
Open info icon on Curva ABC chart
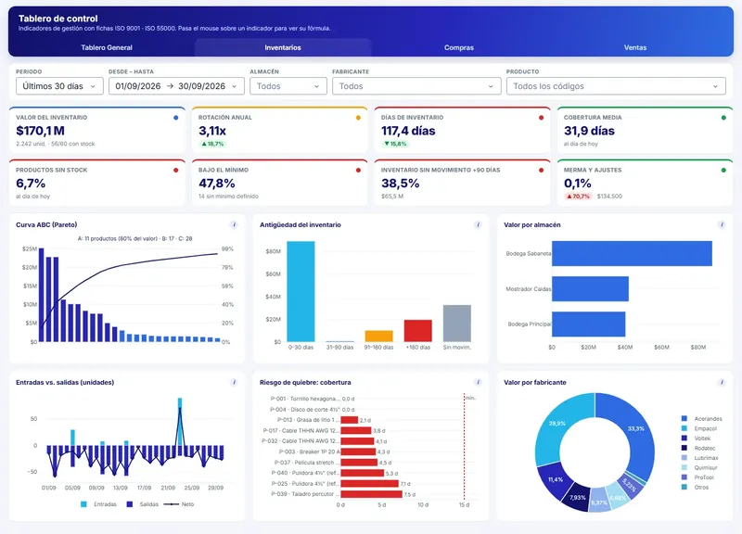(x=234, y=224)
